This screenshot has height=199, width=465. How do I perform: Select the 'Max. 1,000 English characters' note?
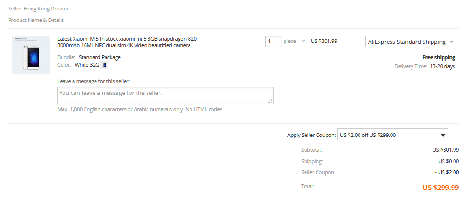pyautogui.click(x=140, y=109)
